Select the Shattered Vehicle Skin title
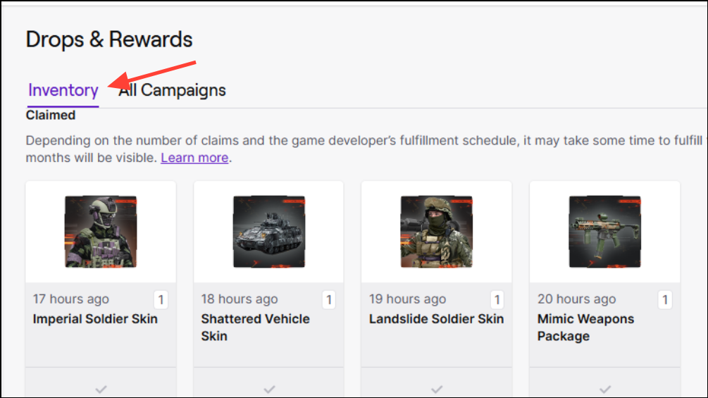The height and width of the screenshot is (398, 708). click(x=255, y=327)
